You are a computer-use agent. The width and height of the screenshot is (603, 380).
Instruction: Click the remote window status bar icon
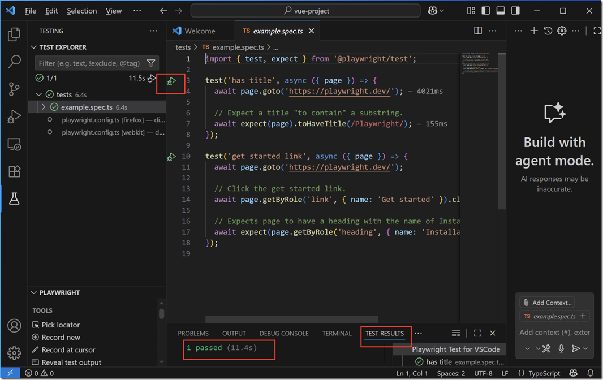coord(10,373)
